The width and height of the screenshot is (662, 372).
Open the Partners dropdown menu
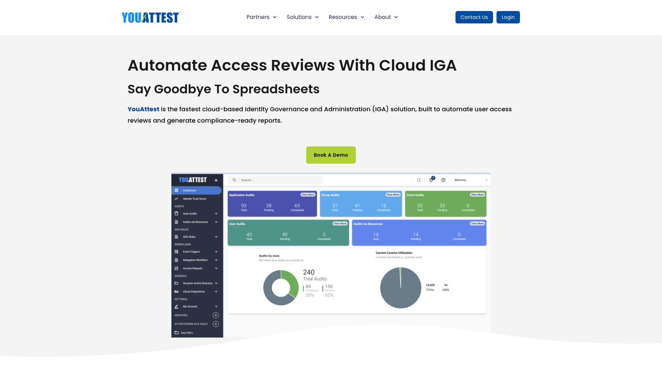pos(261,17)
